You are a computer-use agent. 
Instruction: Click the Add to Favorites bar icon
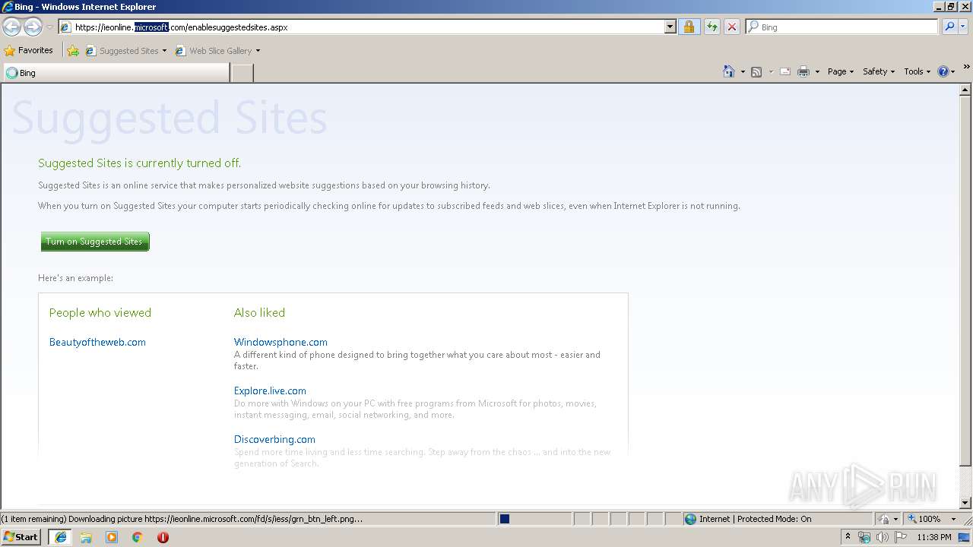(x=73, y=51)
